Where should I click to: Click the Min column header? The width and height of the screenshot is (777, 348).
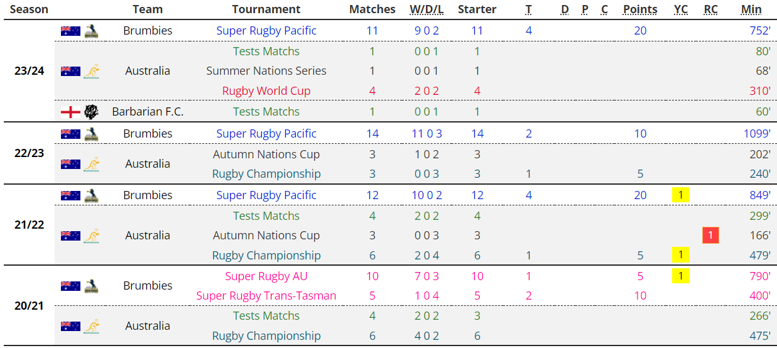tap(751, 9)
